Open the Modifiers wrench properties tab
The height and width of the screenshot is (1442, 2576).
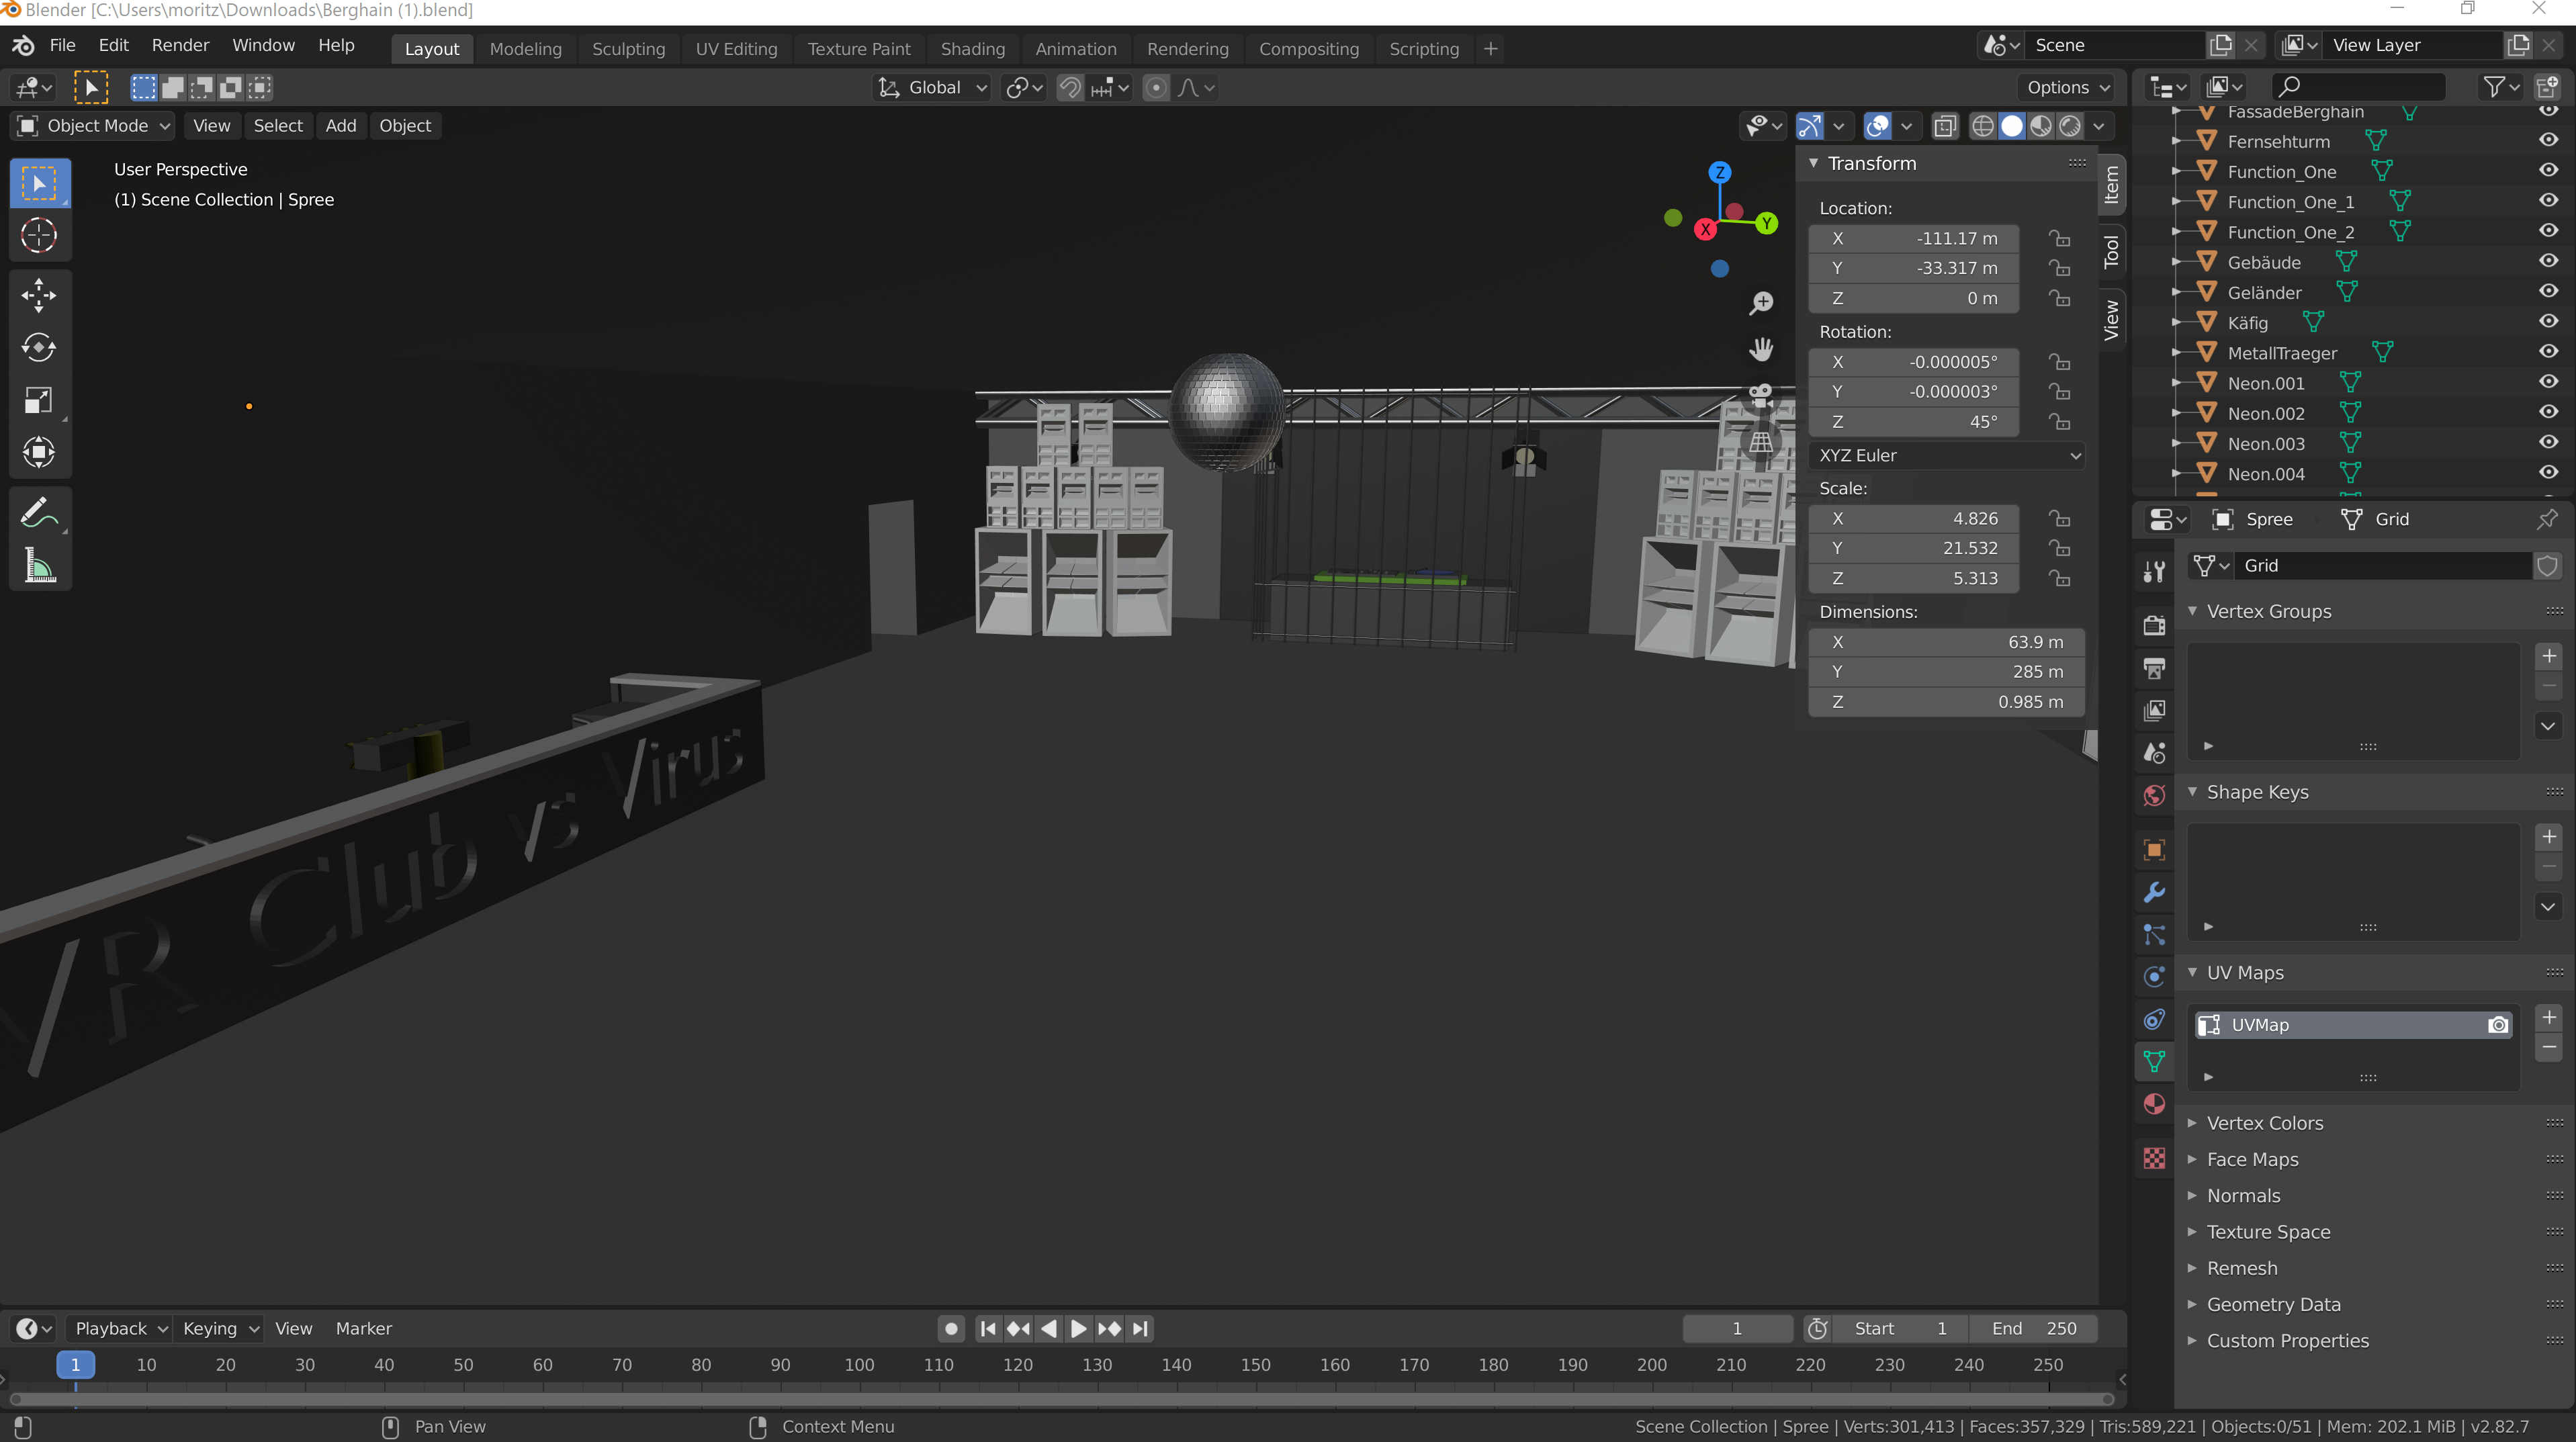[x=2154, y=892]
